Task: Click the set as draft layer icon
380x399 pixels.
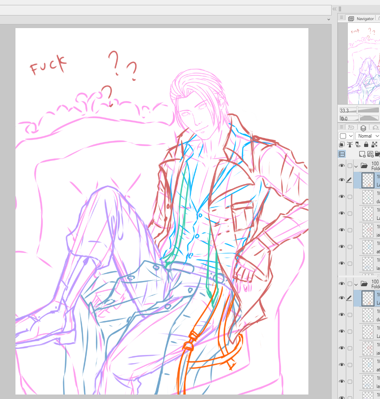Action: click(x=358, y=145)
